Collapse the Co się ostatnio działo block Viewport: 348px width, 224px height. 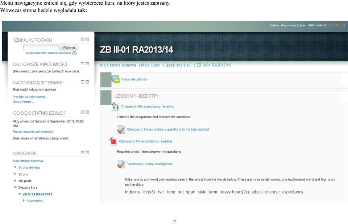click(x=82, y=112)
